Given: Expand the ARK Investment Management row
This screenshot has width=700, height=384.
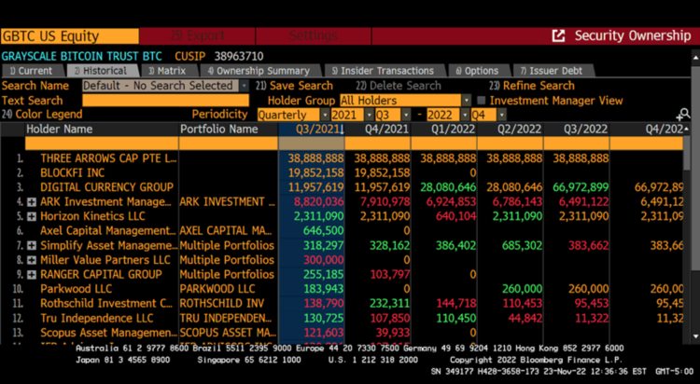Looking at the screenshot, I should coord(31,201).
